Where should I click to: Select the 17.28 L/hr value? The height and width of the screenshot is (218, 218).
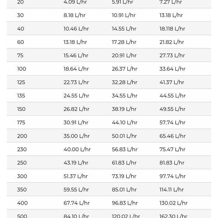coord(124,42)
